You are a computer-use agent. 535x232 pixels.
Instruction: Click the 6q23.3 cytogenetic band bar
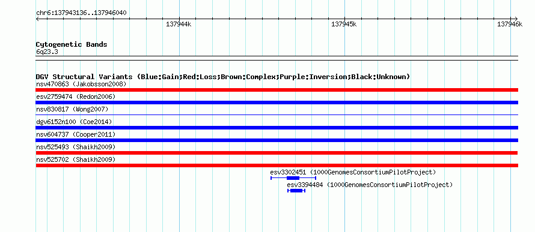click(x=277, y=58)
